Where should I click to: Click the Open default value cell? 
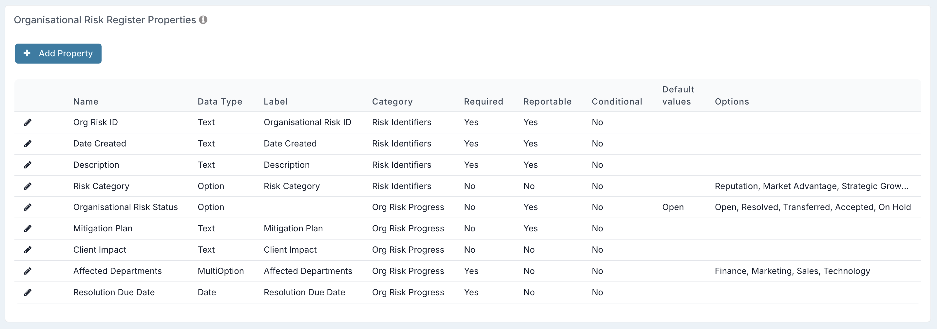pos(673,207)
